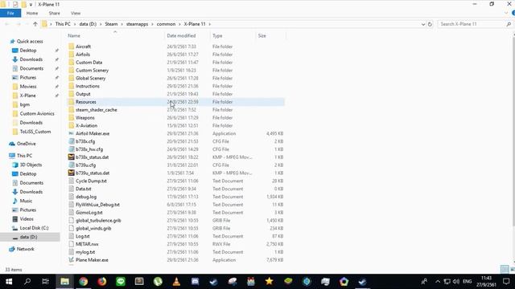This screenshot has height=289, width=515.
Task: Open the Custom Scenery folder
Action: click(92, 70)
